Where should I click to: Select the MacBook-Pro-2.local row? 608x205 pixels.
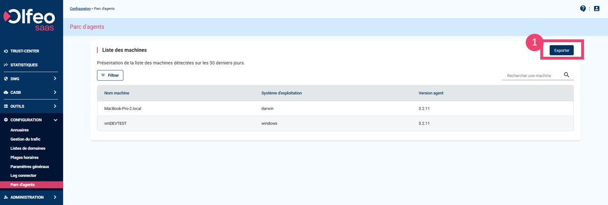(x=335, y=108)
